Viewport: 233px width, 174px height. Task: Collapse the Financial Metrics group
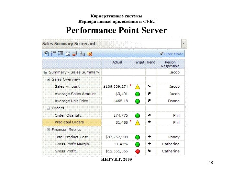[x=49, y=130]
